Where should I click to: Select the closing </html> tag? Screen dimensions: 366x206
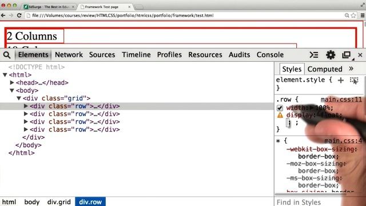click(x=22, y=153)
